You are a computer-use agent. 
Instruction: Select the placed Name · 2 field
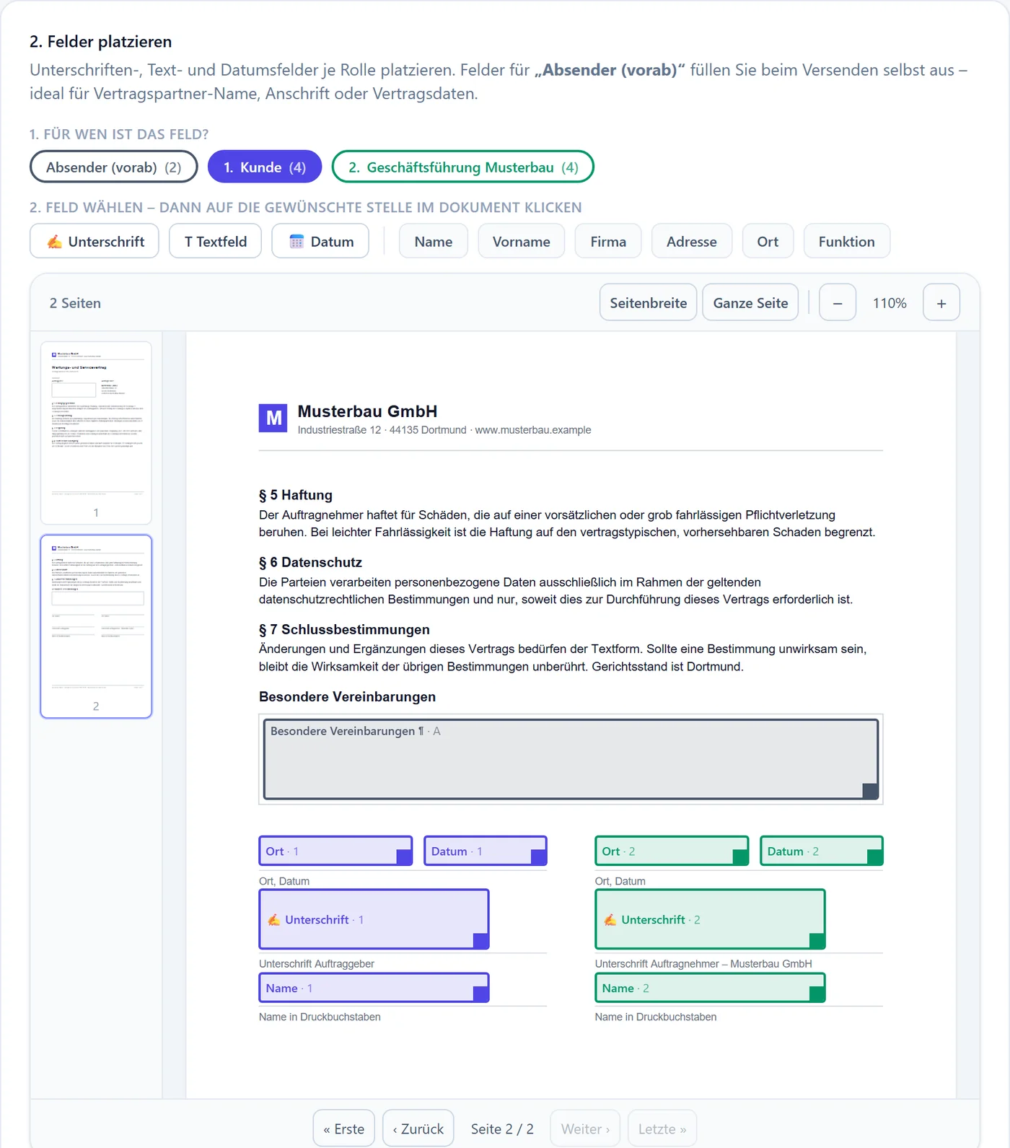click(710, 988)
